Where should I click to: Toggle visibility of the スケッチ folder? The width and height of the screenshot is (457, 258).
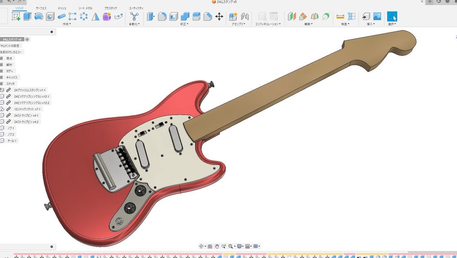coord(2,84)
